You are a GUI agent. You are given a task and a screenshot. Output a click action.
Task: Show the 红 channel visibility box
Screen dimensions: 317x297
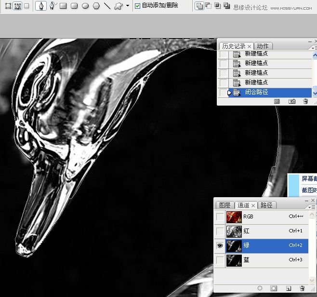220,231
